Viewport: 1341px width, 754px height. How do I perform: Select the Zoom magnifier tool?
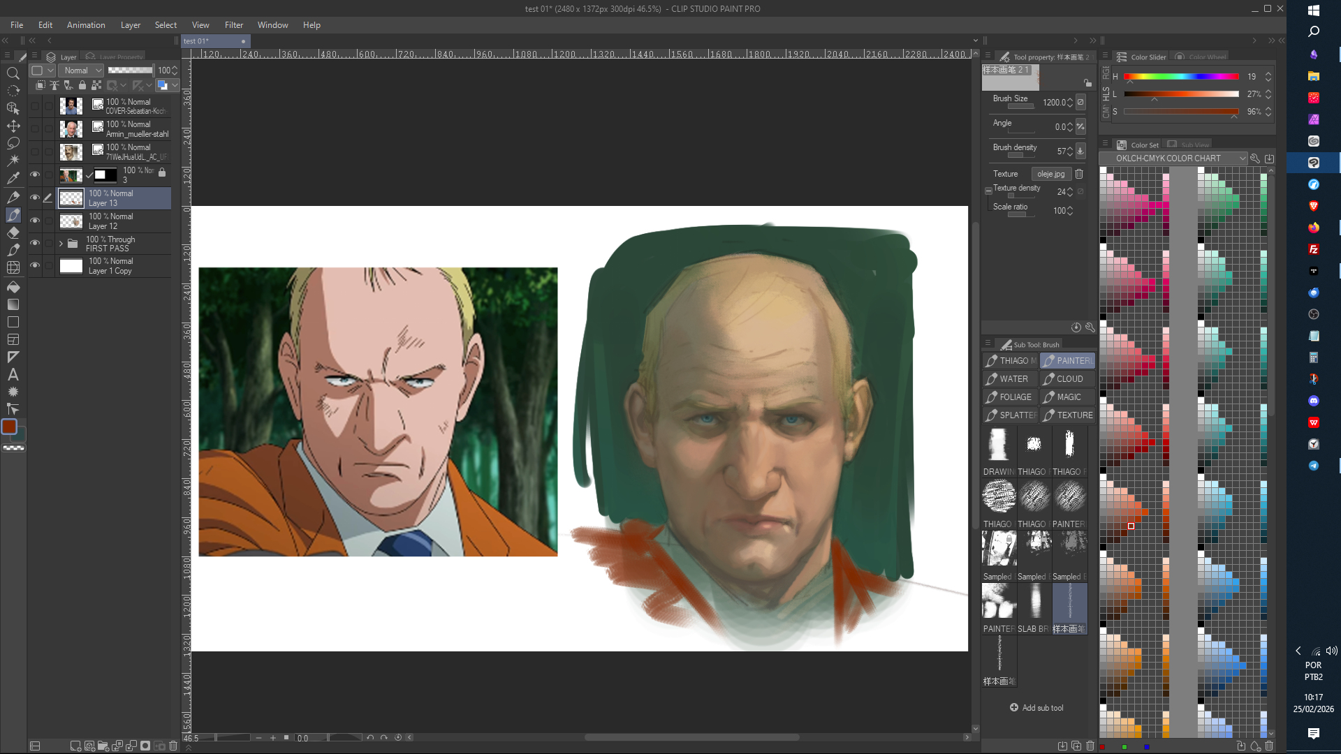coord(13,73)
